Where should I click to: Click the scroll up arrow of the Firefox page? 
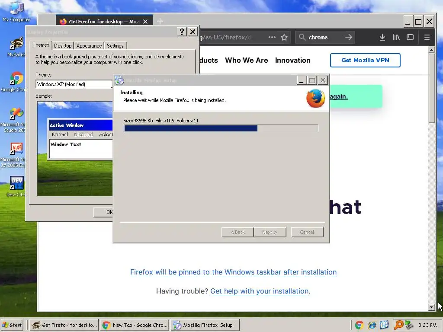431,50
